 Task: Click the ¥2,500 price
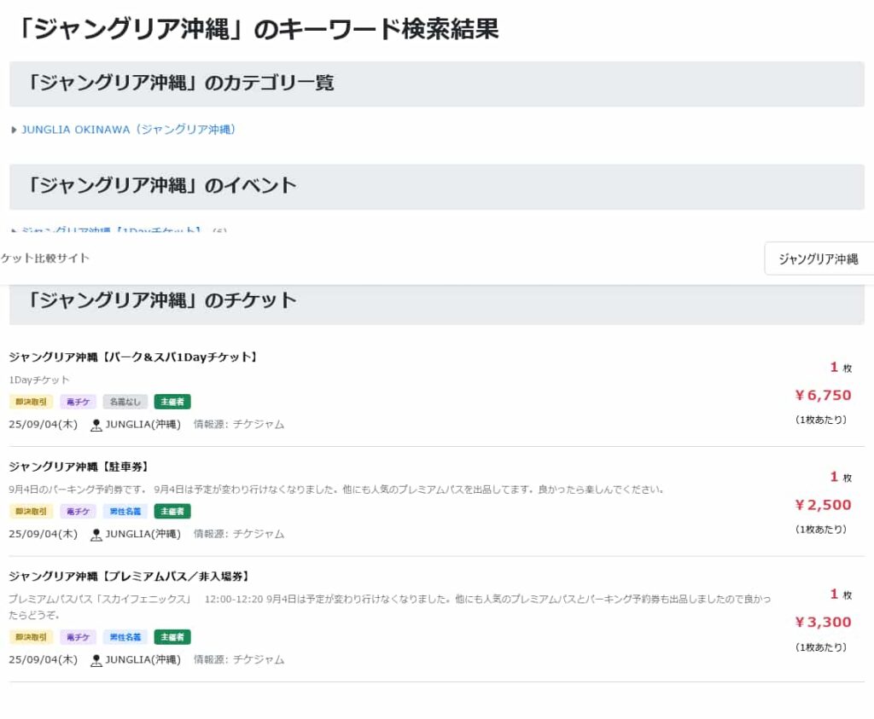click(x=824, y=505)
